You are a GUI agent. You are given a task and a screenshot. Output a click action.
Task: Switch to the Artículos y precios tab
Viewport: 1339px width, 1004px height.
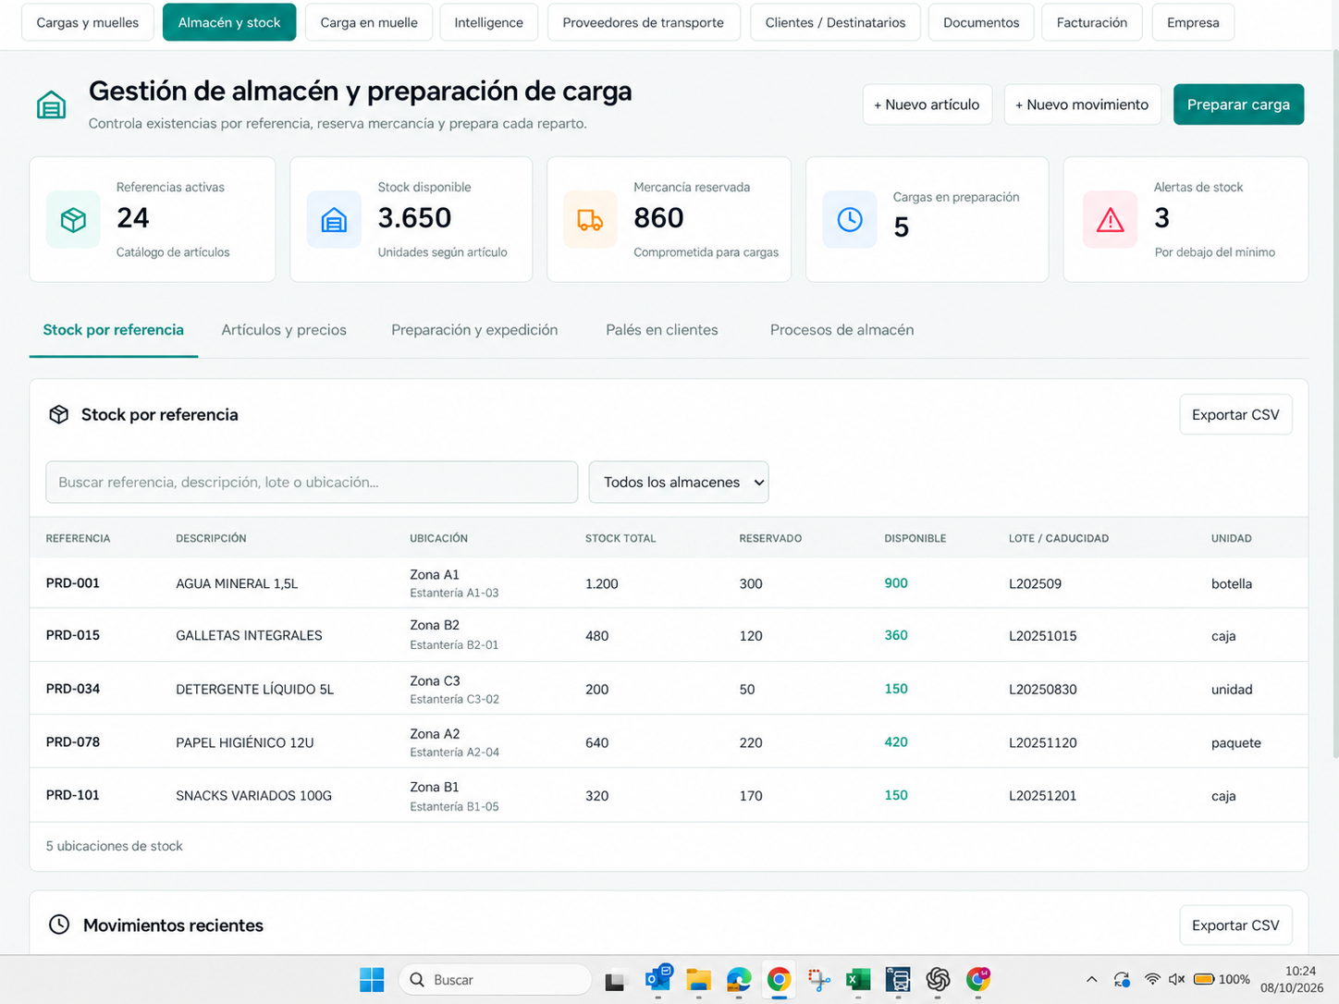tap(284, 330)
